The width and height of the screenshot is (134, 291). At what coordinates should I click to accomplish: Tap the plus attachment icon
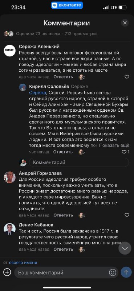[7, 272]
